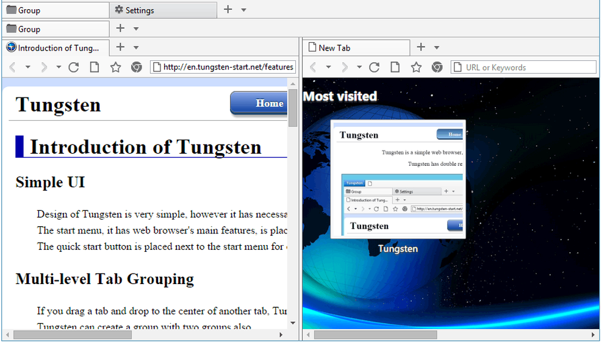
Task: Reload the New Tab pane
Action: point(375,68)
